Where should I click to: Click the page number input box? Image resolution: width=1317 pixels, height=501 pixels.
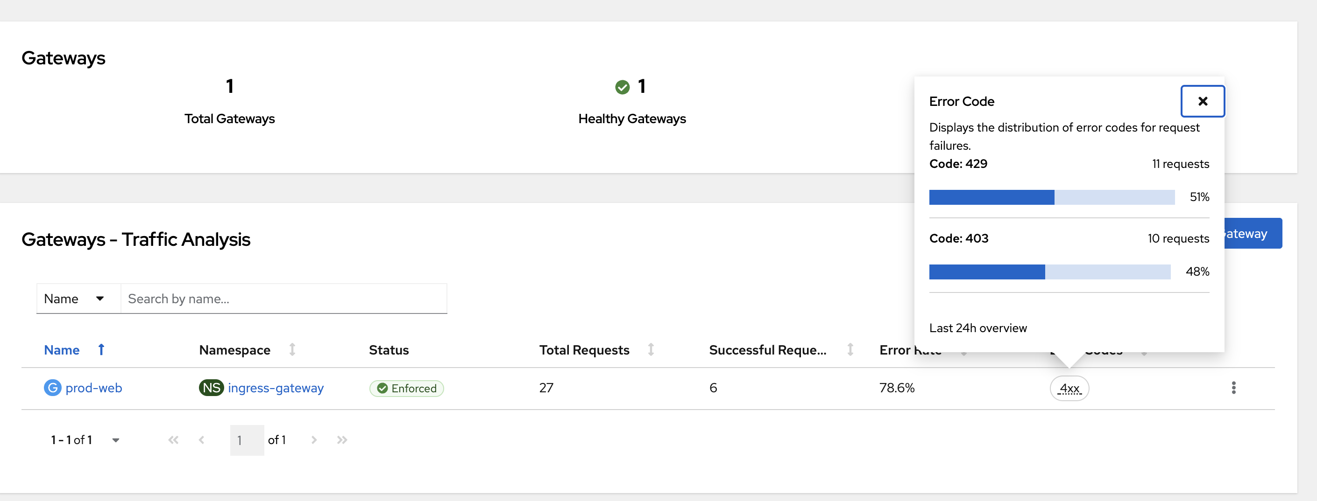pyautogui.click(x=247, y=440)
